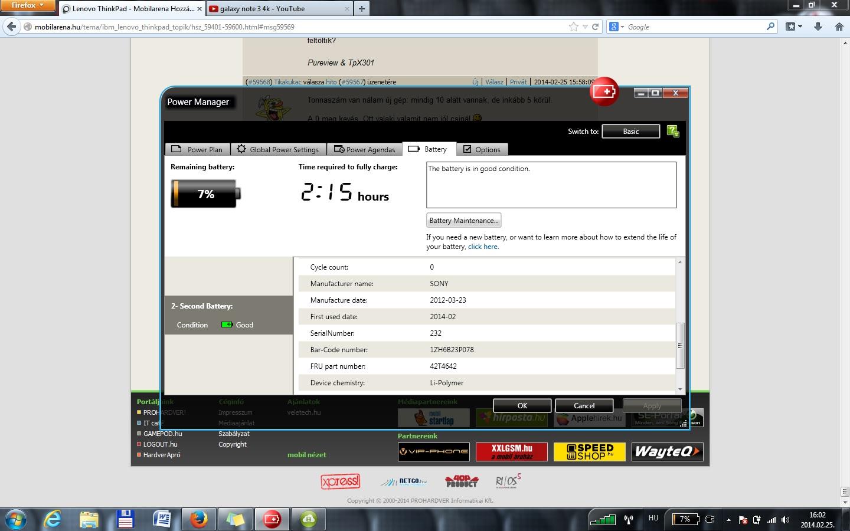Go back to the previous page
Screen dimensions: 850x531
click(11, 27)
